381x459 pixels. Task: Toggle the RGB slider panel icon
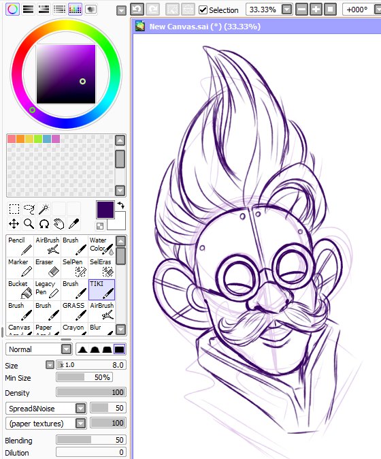28,10
